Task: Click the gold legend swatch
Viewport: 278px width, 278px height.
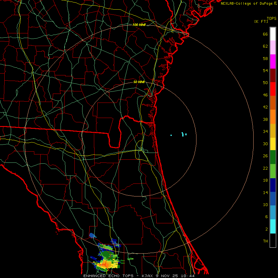Action: pos(273,131)
